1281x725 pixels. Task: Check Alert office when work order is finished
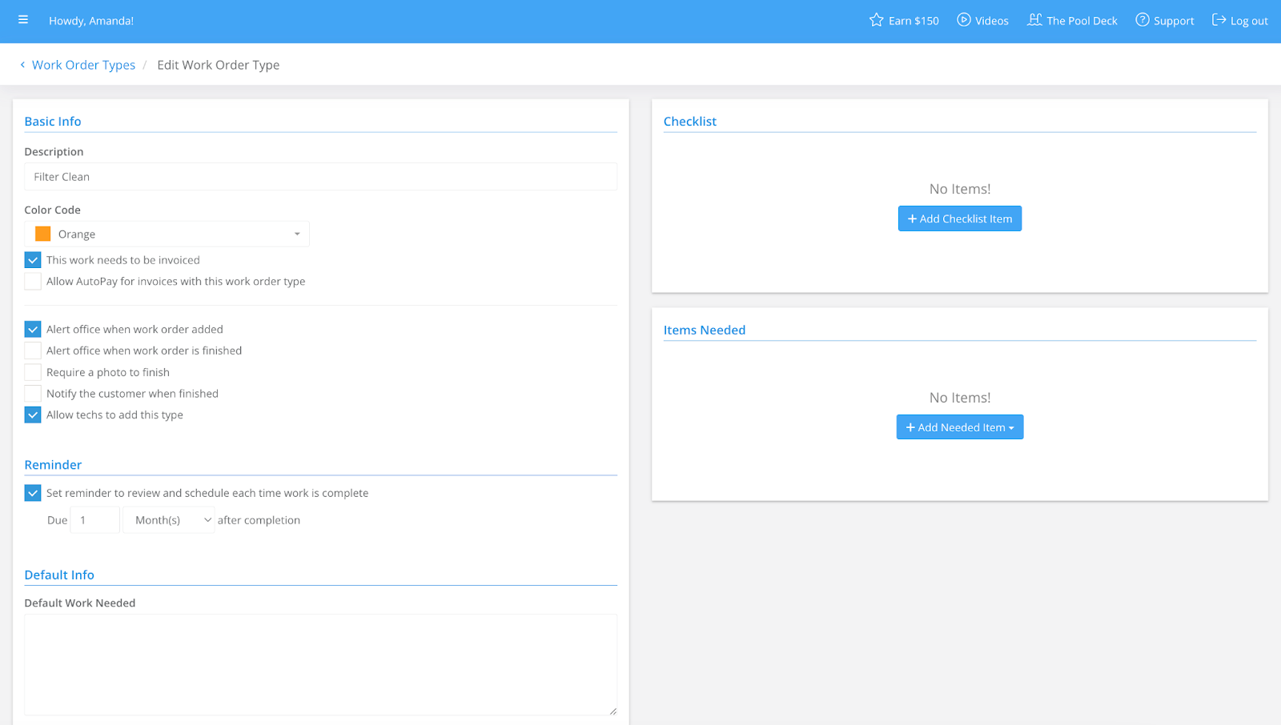[x=33, y=350]
